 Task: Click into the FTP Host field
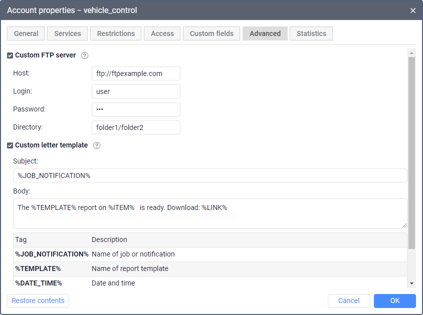pyautogui.click(x=136, y=73)
